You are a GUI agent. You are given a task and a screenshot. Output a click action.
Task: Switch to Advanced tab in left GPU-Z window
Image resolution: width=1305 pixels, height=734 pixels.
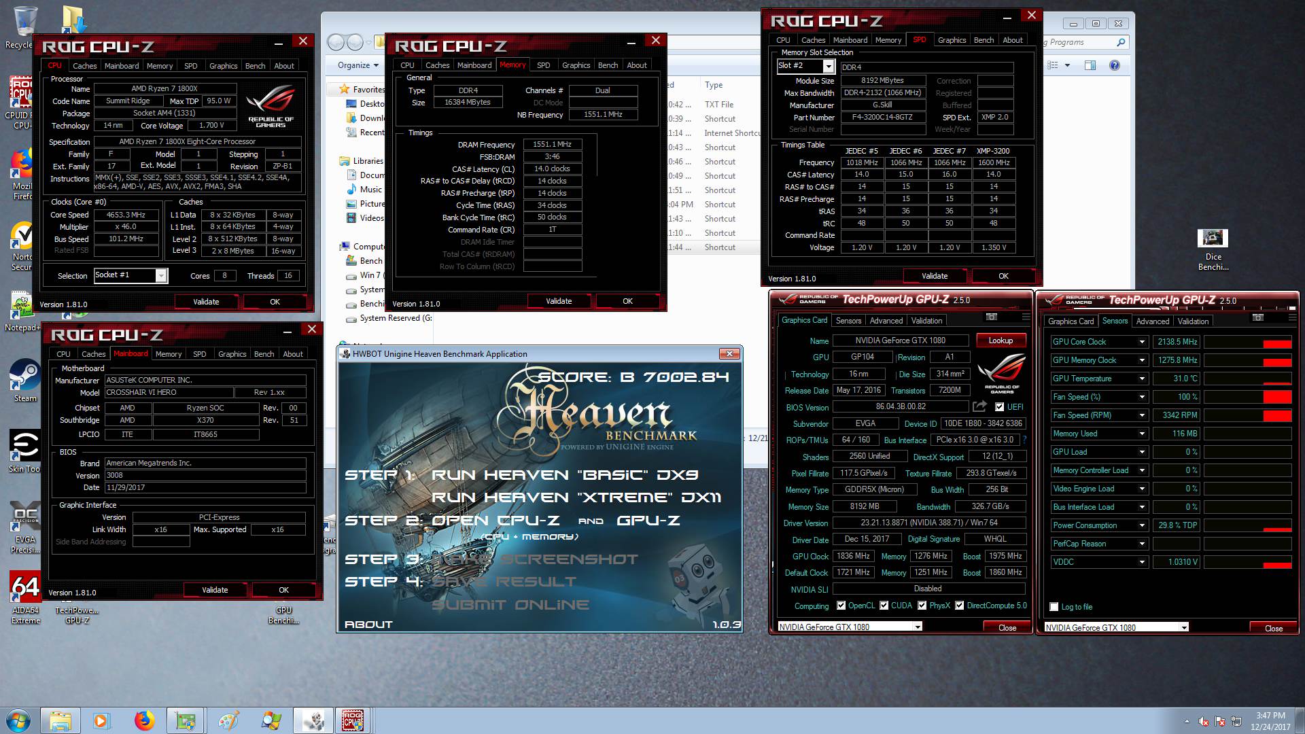coord(886,321)
